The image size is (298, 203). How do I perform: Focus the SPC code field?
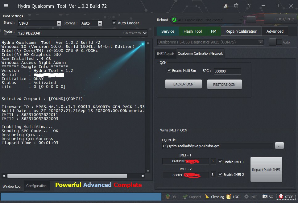tap(227, 71)
